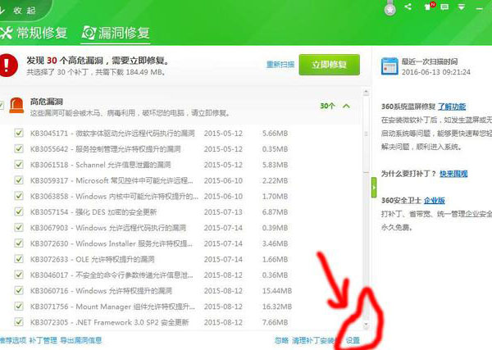Minimize the 360 window
The width and height of the screenshot is (492, 350).
(479, 8)
